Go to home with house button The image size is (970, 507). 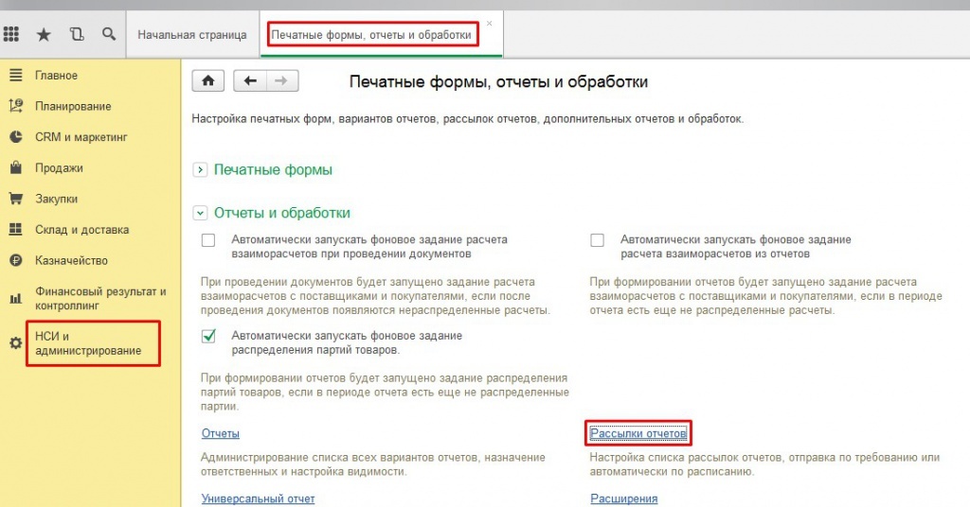(x=207, y=81)
